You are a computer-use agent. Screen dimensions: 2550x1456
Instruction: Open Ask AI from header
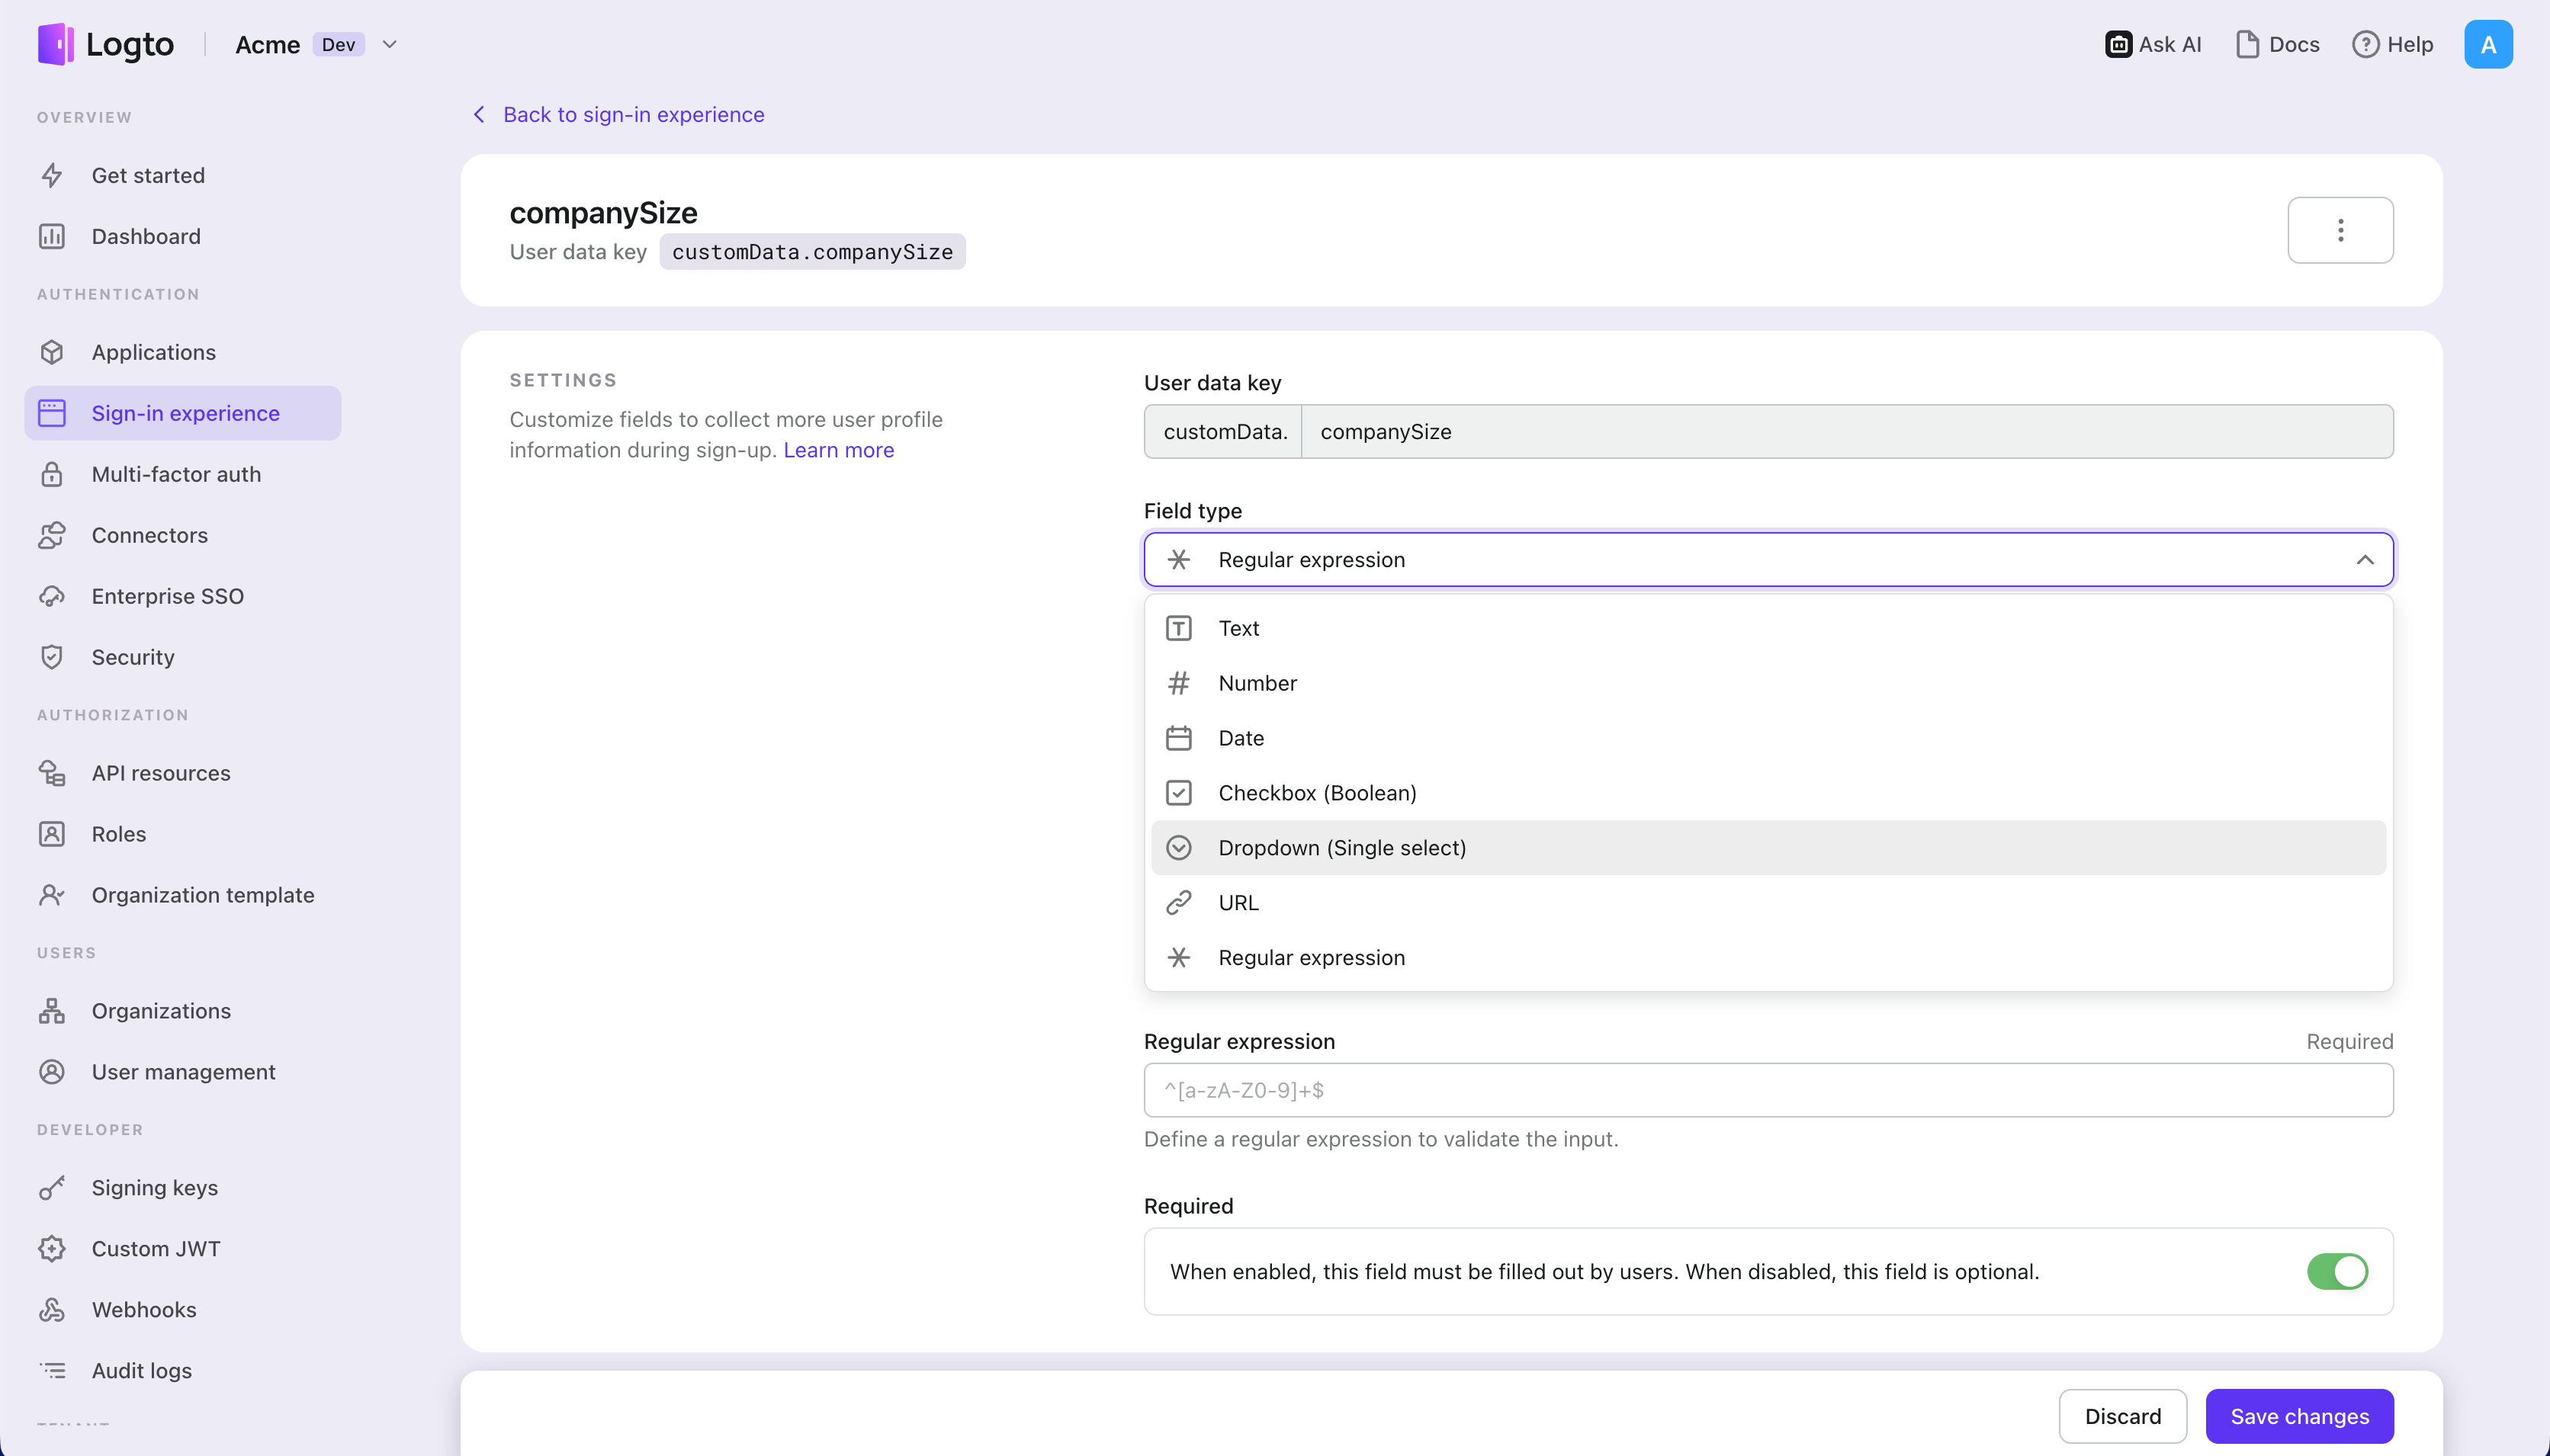click(x=2153, y=44)
